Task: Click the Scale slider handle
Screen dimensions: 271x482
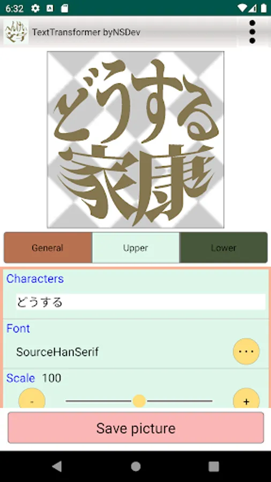Action: pos(139,401)
